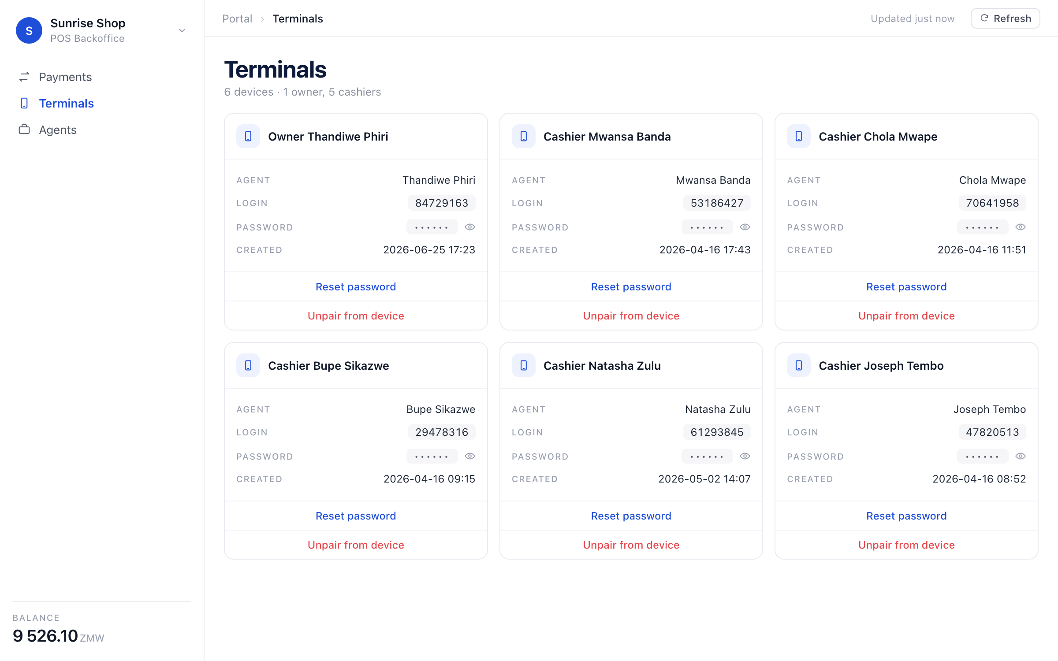
Task: Click login code 84729163
Action: (442, 203)
